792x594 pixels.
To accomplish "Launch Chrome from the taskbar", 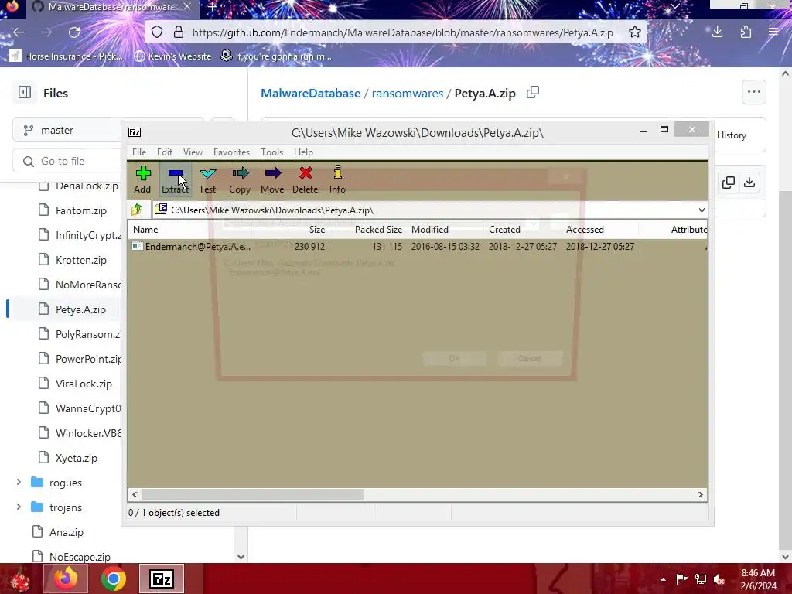I will [x=113, y=579].
